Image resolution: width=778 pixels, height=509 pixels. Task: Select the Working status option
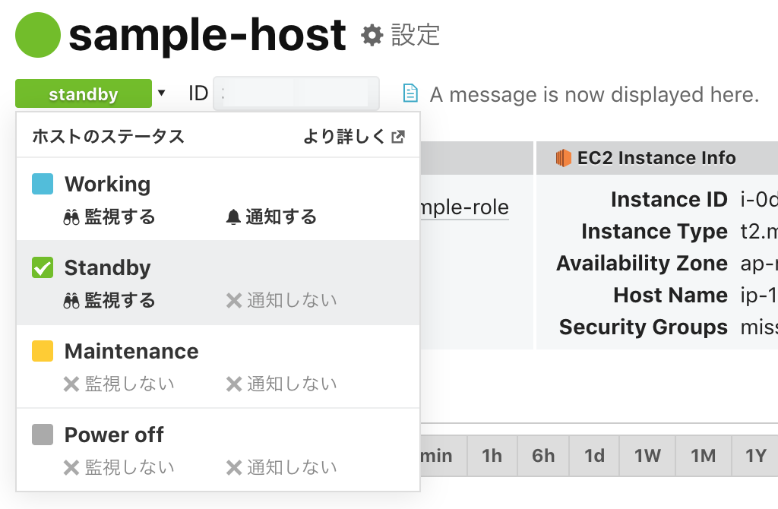click(x=107, y=184)
